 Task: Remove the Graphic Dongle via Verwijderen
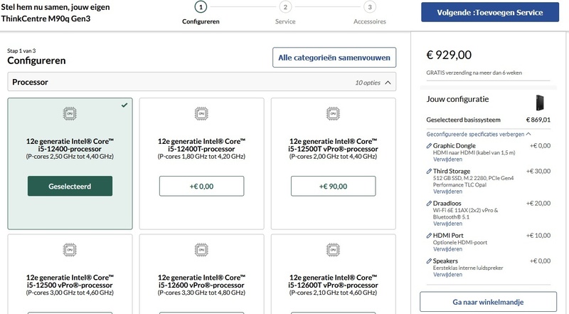[x=447, y=159]
